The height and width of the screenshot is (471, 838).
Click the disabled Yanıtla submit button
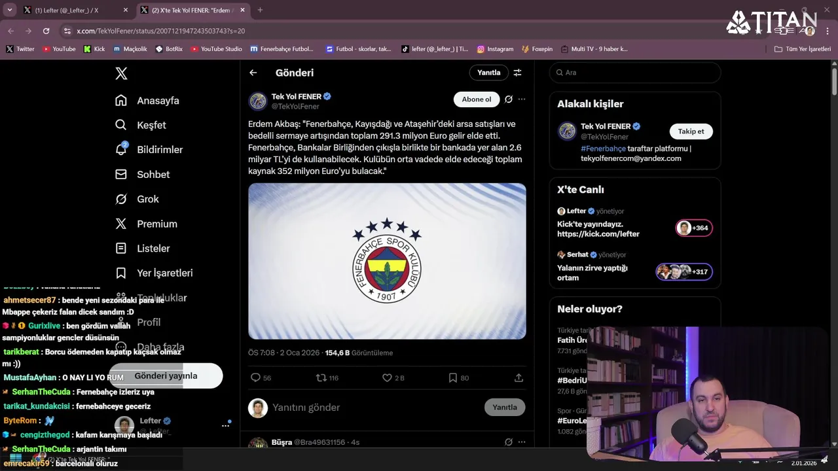pyautogui.click(x=505, y=407)
